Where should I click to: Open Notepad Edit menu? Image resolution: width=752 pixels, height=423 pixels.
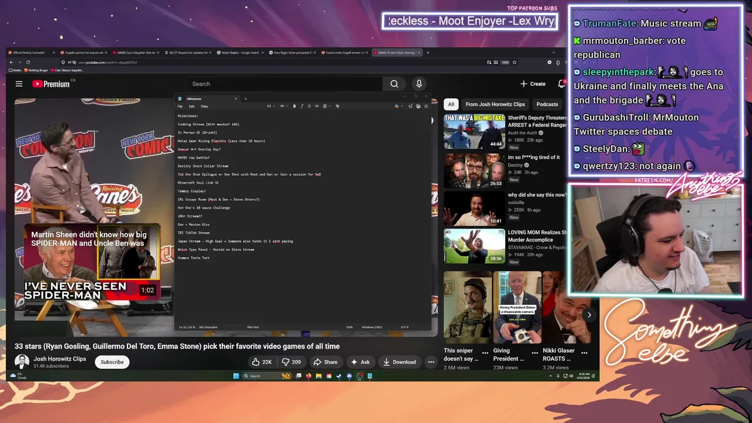click(x=192, y=106)
